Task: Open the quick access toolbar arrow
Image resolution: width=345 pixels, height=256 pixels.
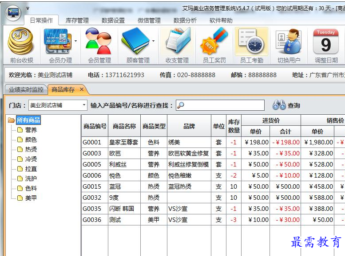Action: pos(28,8)
